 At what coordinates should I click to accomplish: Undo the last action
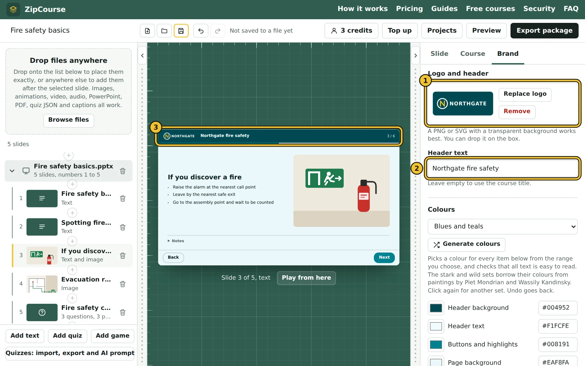click(201, 31)
